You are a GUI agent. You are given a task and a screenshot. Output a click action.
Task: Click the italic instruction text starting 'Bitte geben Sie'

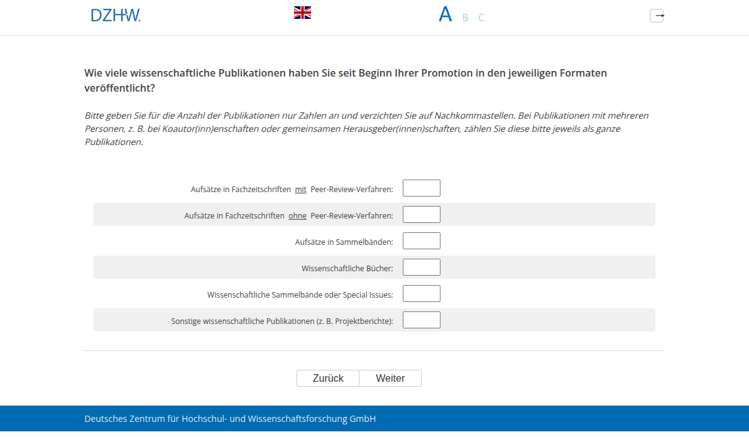pos(366,128)
